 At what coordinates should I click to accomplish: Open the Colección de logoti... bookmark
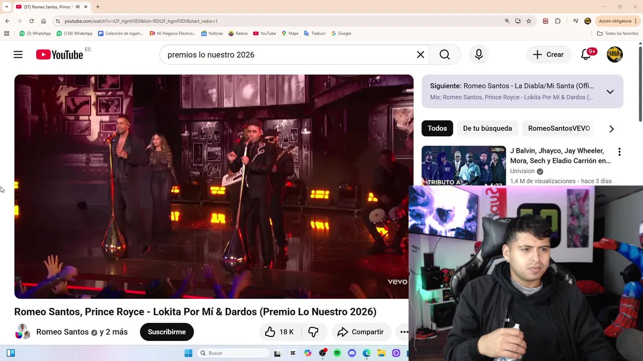tap(121, 34)
